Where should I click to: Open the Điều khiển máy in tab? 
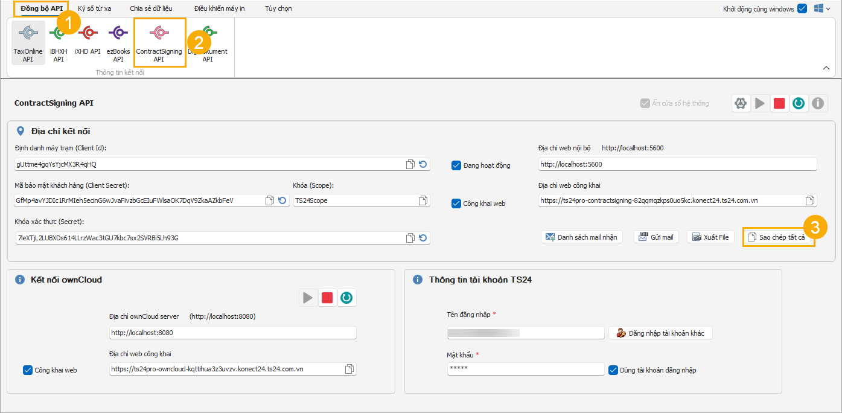pyautogui.click(x=219, y=8)
